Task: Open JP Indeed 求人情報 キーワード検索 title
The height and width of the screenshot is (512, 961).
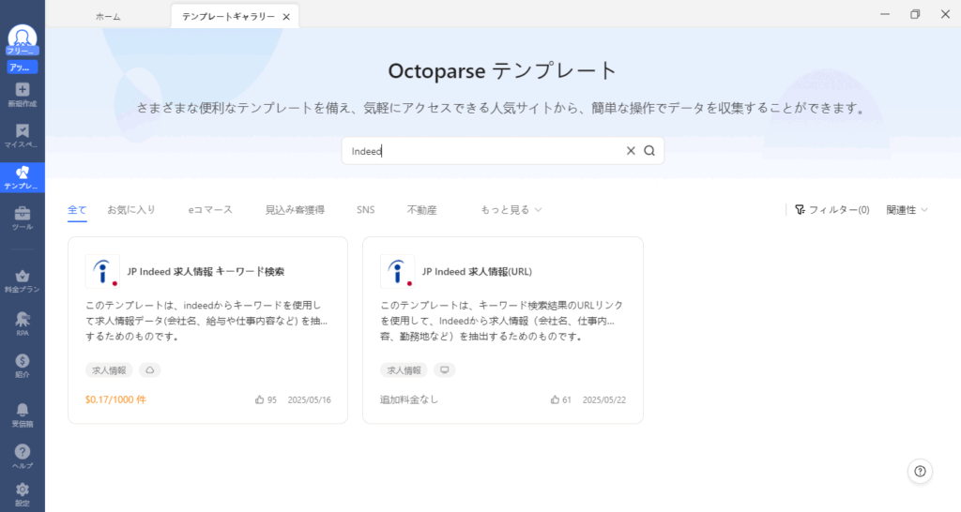Action: [206, 271]
